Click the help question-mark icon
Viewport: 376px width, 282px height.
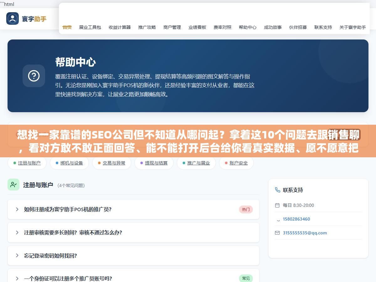coord(34,76)
